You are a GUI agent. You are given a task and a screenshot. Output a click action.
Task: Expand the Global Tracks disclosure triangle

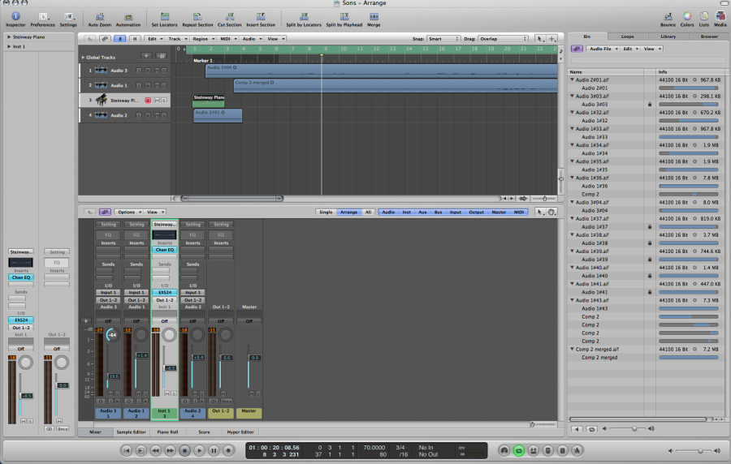coord(82,57)
